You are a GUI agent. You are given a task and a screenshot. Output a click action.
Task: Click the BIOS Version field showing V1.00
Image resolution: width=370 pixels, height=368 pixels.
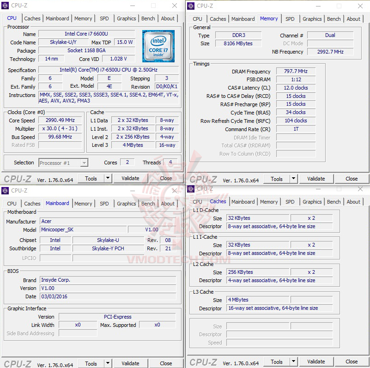pos(106,288)
